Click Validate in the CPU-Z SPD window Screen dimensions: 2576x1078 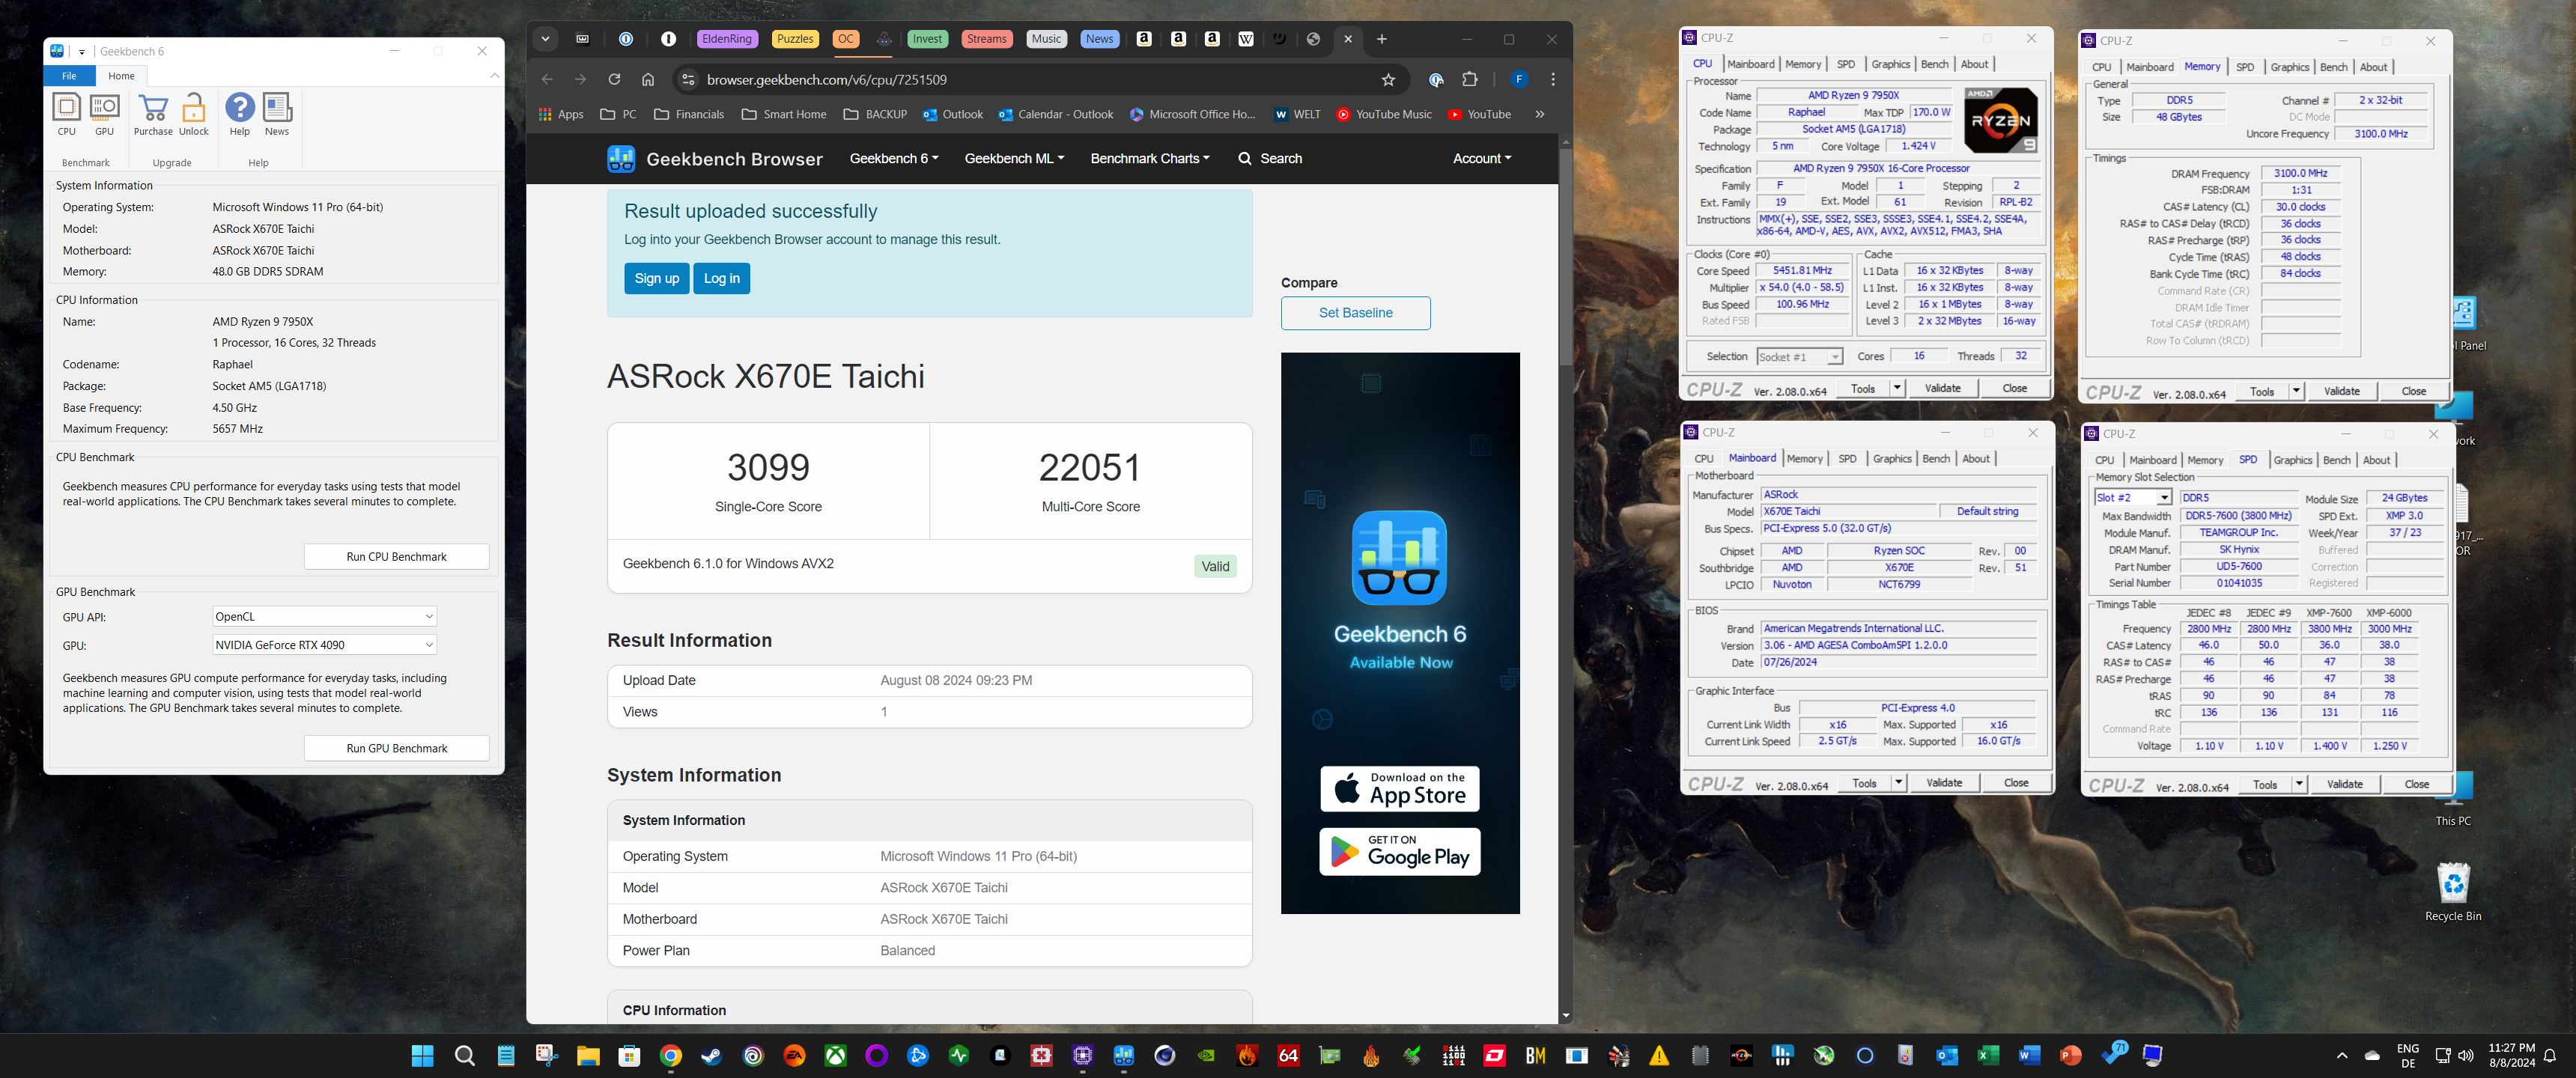click(2344, 784)
